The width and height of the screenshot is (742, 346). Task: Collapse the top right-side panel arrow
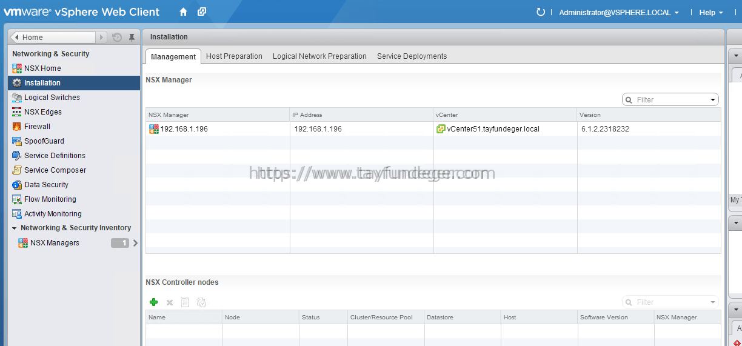pos(737,55)
